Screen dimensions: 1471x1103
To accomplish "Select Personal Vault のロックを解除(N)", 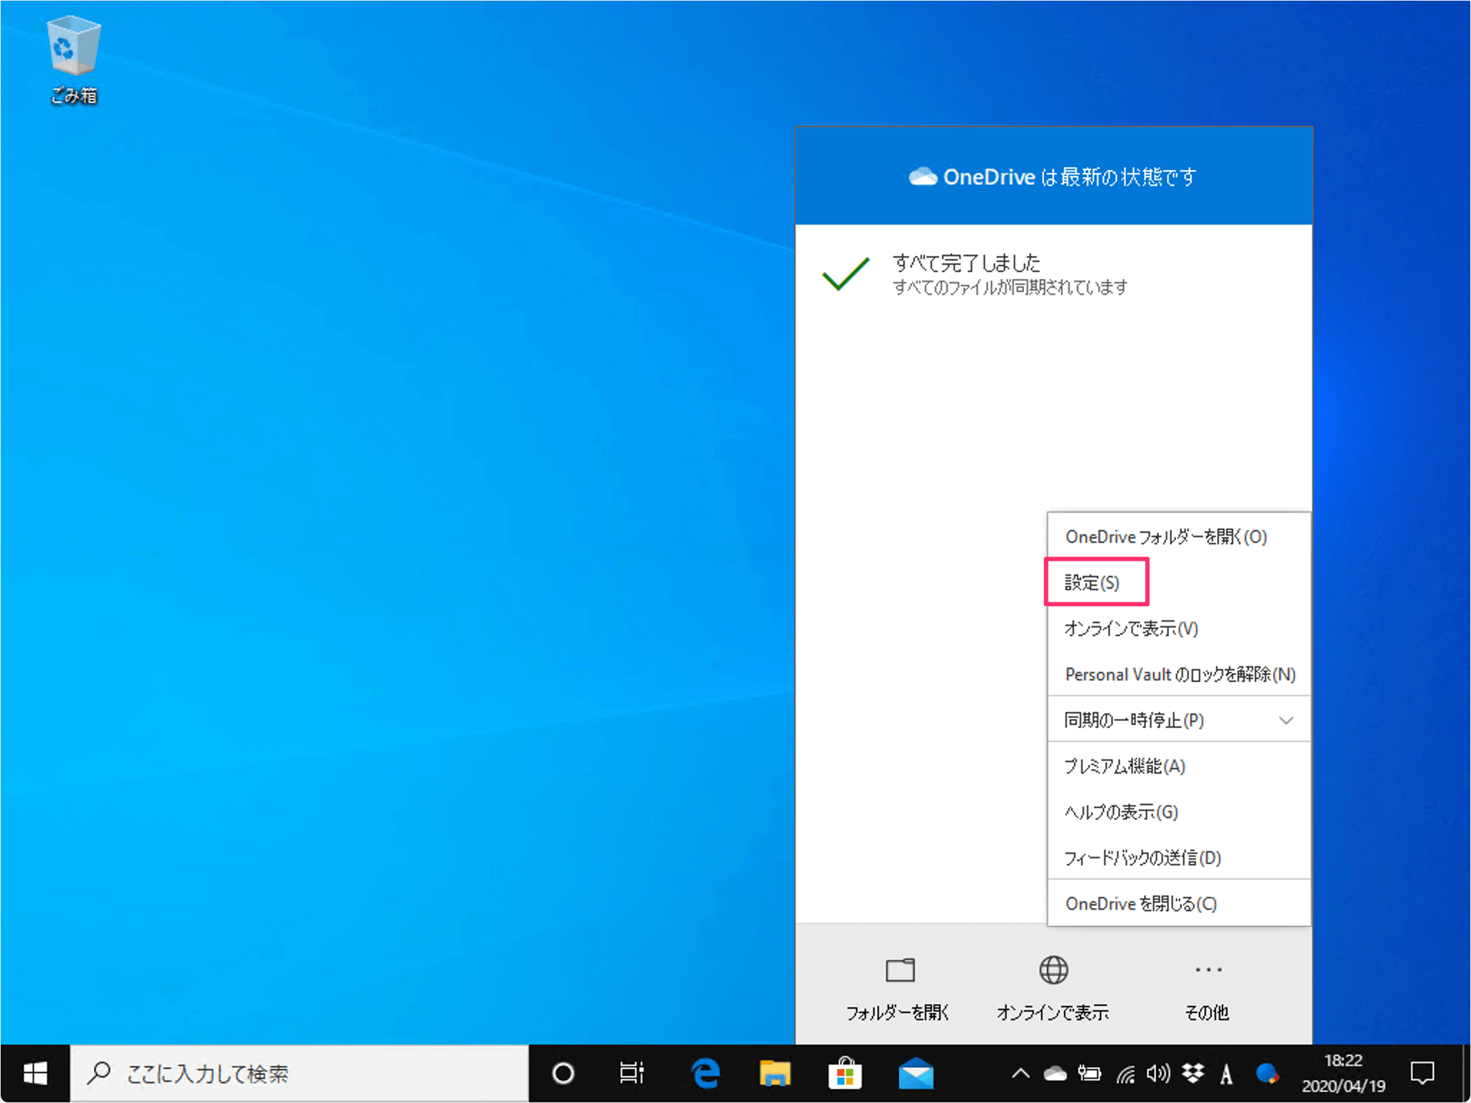I will tap(1179, 674).
